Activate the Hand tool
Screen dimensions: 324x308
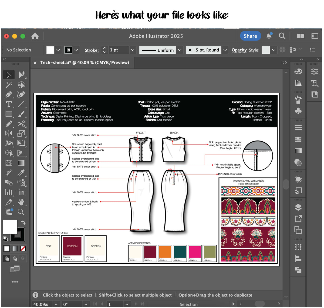point(21,202)
